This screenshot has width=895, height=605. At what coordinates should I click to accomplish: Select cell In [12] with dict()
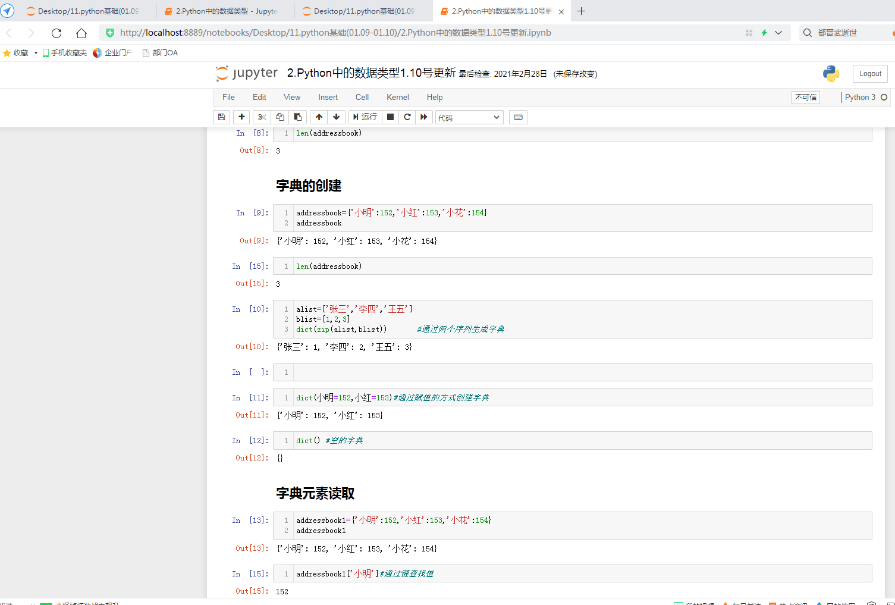(572, 441)
